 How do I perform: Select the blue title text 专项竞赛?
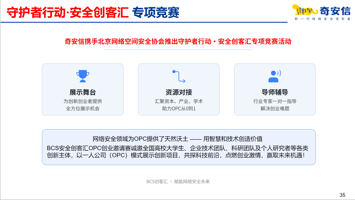(x=156, y=12)
